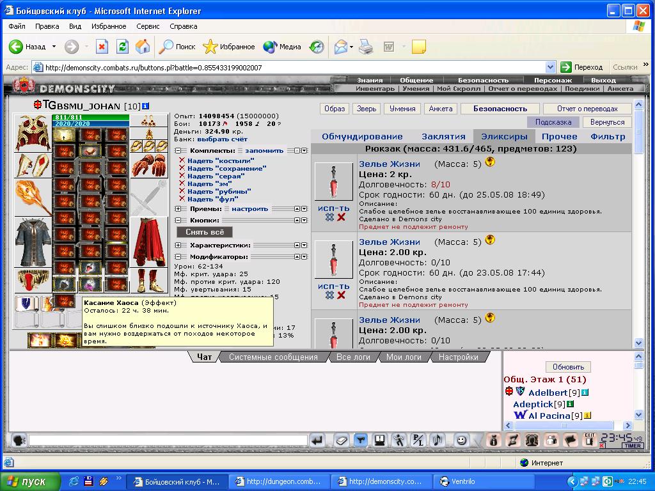Click выбрать счёт bank link
The height and width of the screenshot is (491, 655).
(222, 139)
